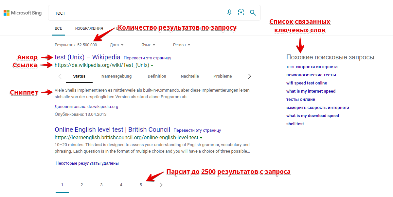Translate the British Council result page
The height and width of the screenshot is (197, 393).
click(197, 130)
